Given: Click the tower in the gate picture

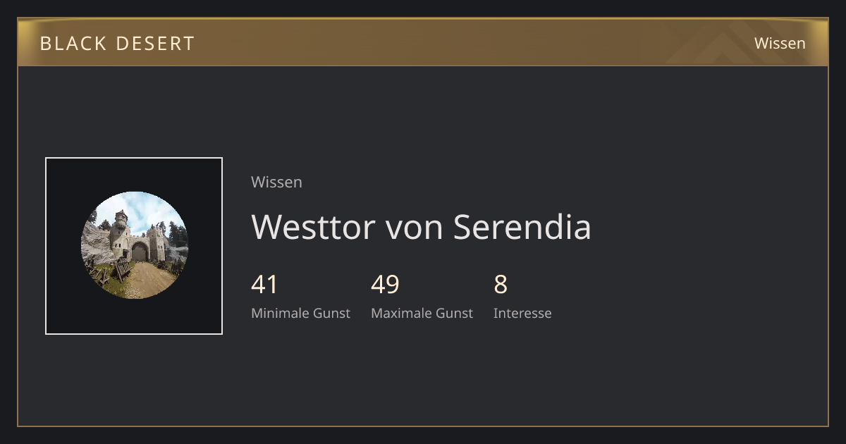Looking at the screenshot, I should point(121,227).
